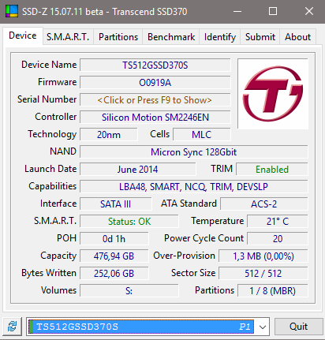
Task: Click the Launch Date value June 2014
Action: pyautogui.click(x=138, y=170)
